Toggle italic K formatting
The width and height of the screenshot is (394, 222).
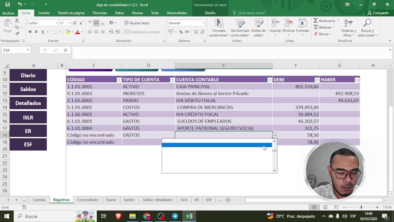point(36,32)
